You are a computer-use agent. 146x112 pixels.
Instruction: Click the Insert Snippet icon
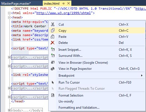coord(53,49)
